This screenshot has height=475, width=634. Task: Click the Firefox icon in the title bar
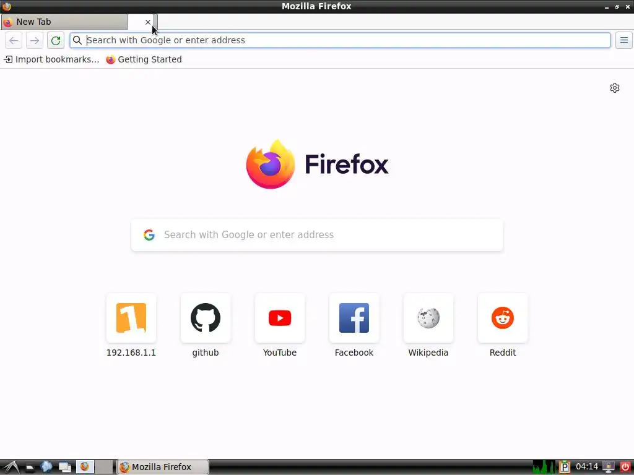pyautogui.click(x=6, y=6)
